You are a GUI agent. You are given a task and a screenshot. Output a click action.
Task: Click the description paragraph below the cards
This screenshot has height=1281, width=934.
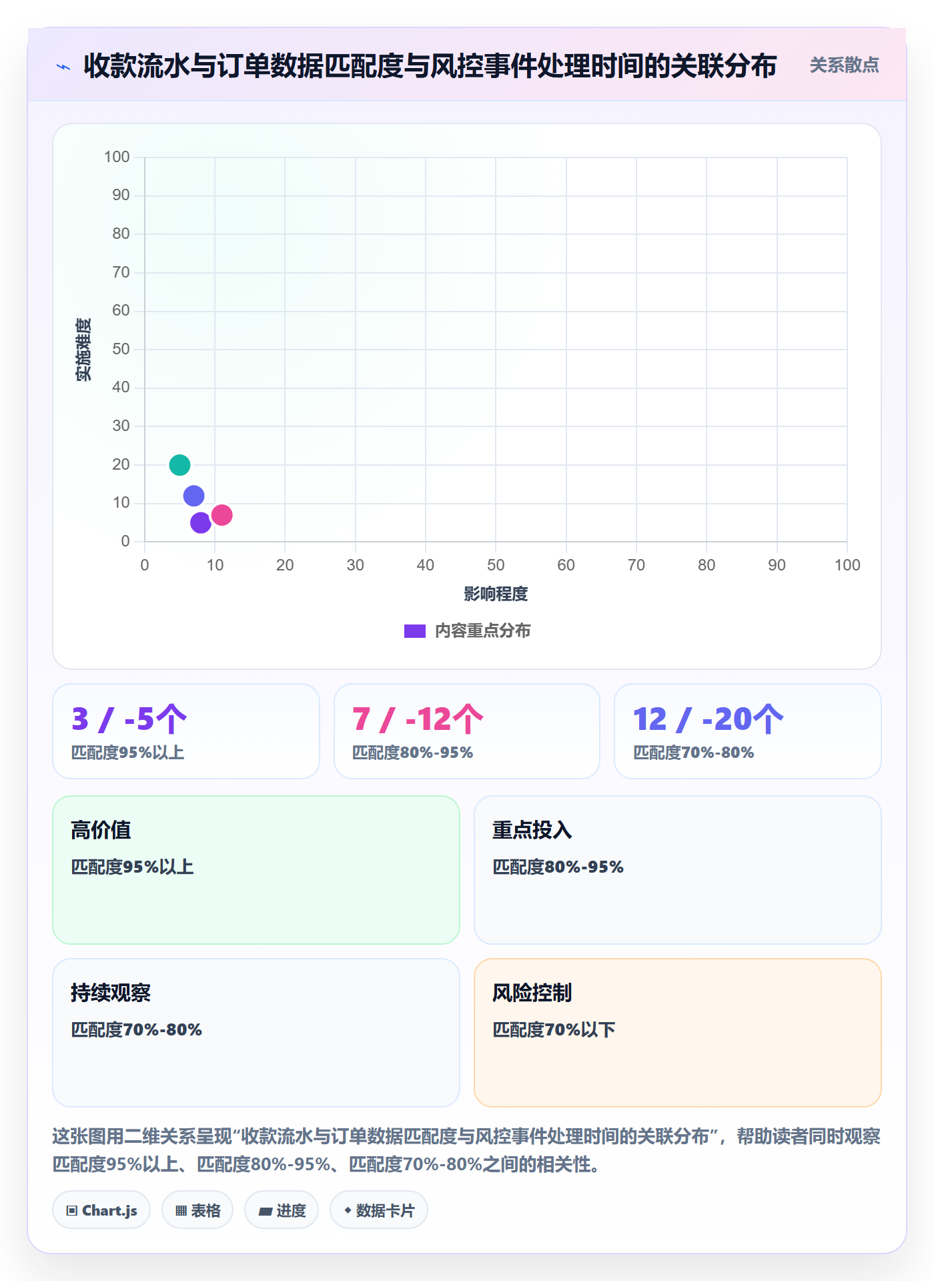coord(467,1150)
